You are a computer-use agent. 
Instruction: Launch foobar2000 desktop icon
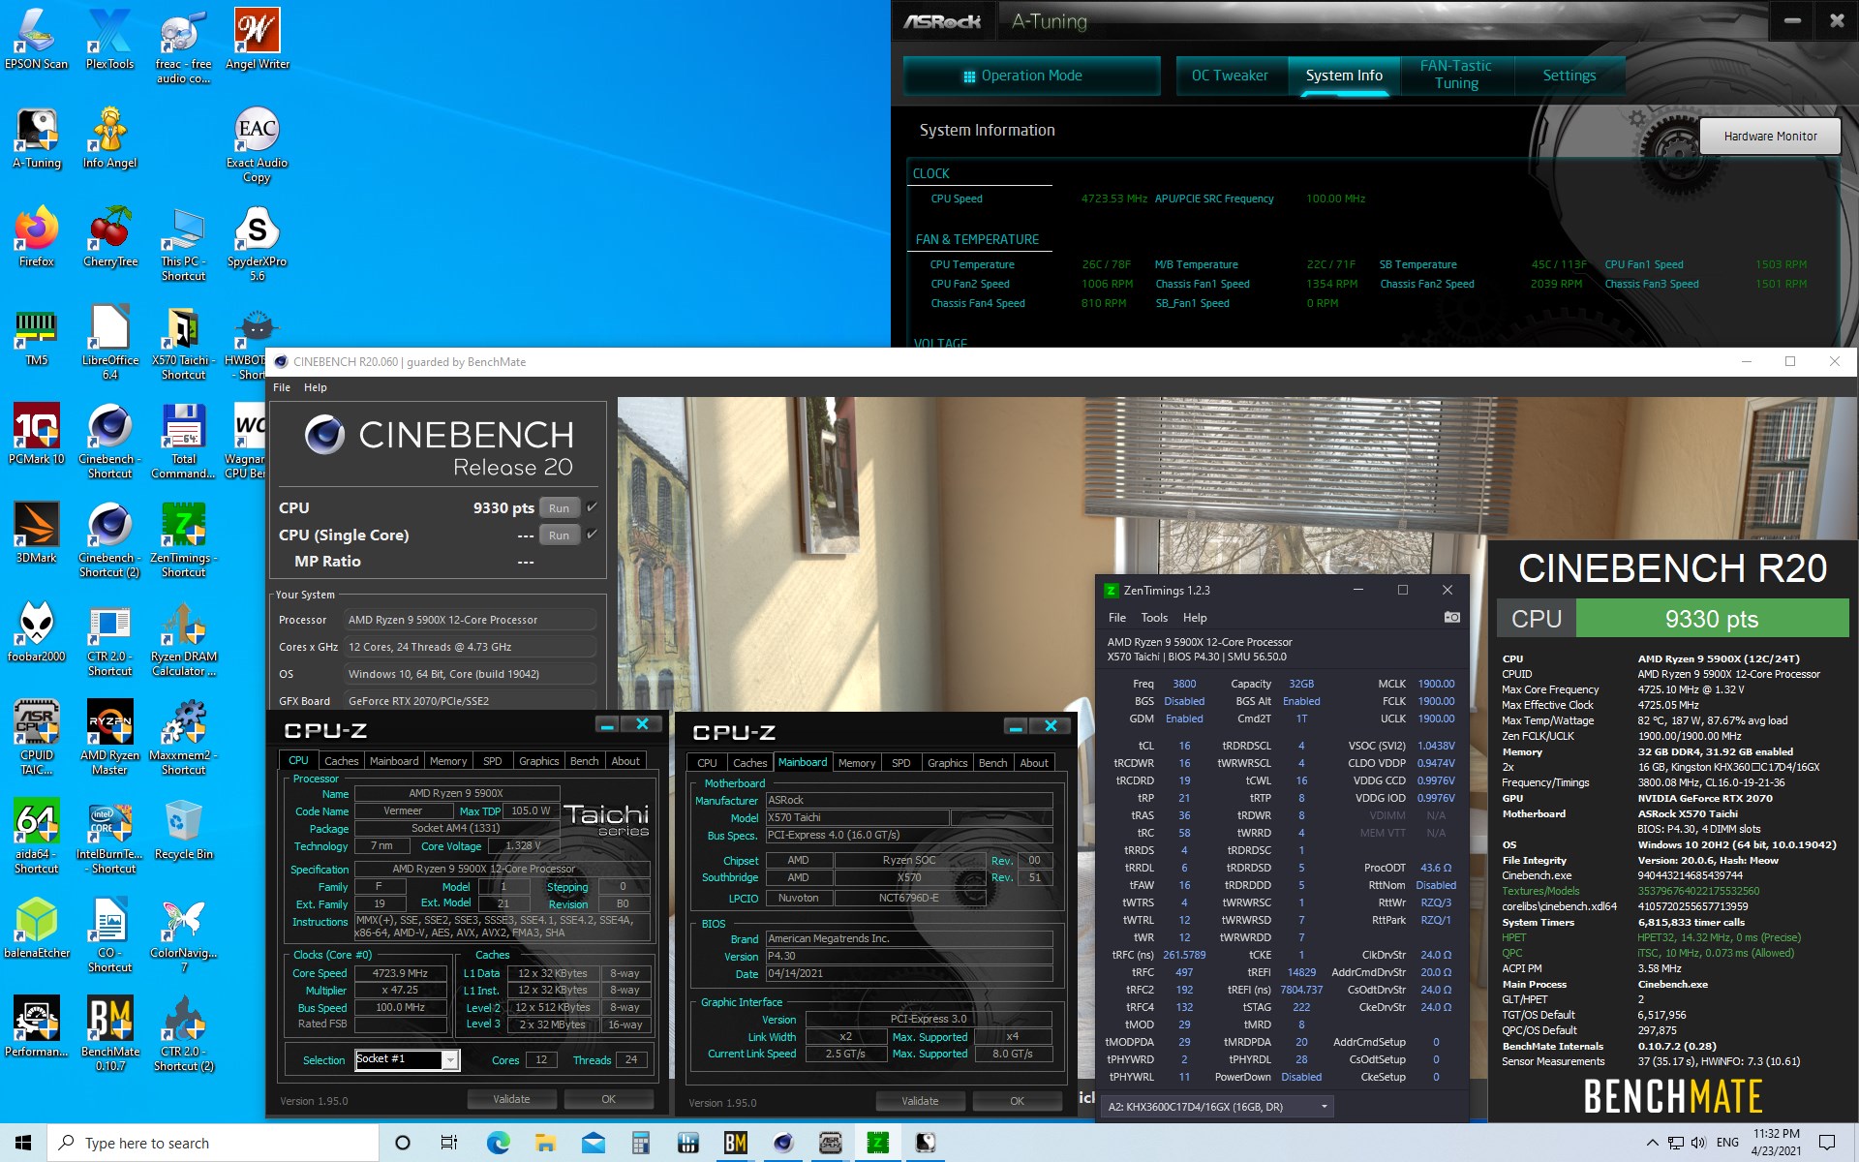[37, 631]
